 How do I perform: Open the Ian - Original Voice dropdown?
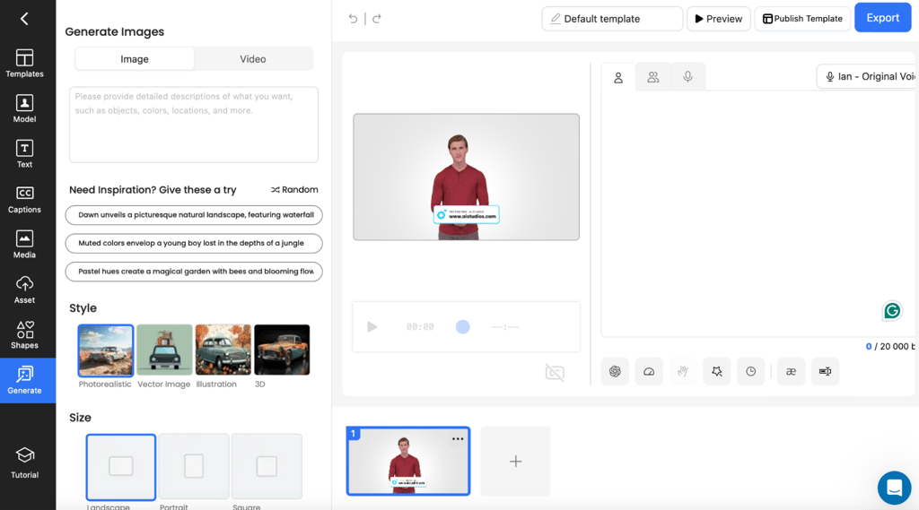pos(868,77)
